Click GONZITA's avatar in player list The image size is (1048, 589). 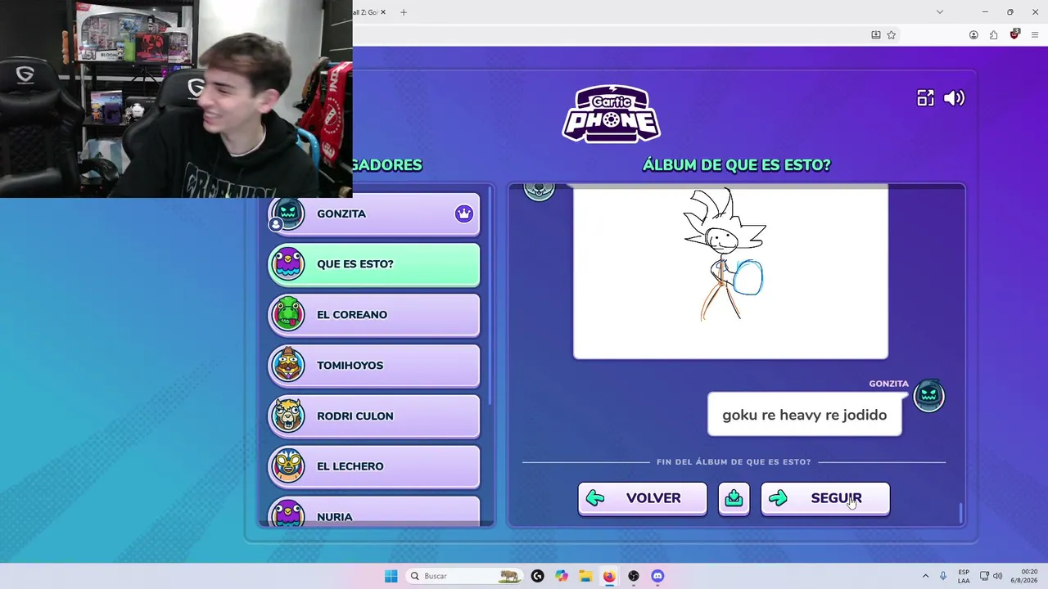tap(287, 214)
